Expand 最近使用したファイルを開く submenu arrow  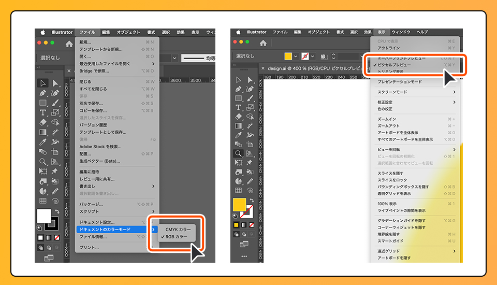[x=153, y=63]
